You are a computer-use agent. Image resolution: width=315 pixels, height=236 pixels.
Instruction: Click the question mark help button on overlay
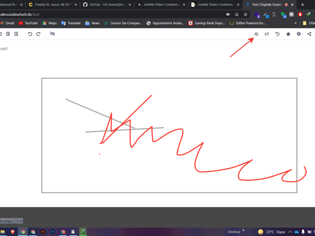(17, 221)
